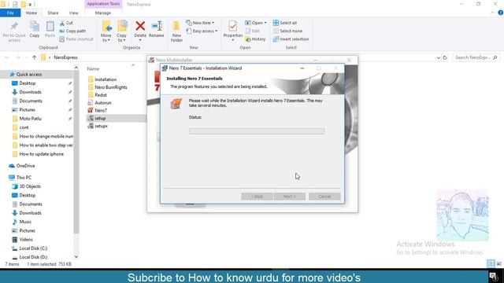Expand the Open dropdown in ribbon
Image resolution: width=504 pixels, height=283 pixels.
click(256, 23)
